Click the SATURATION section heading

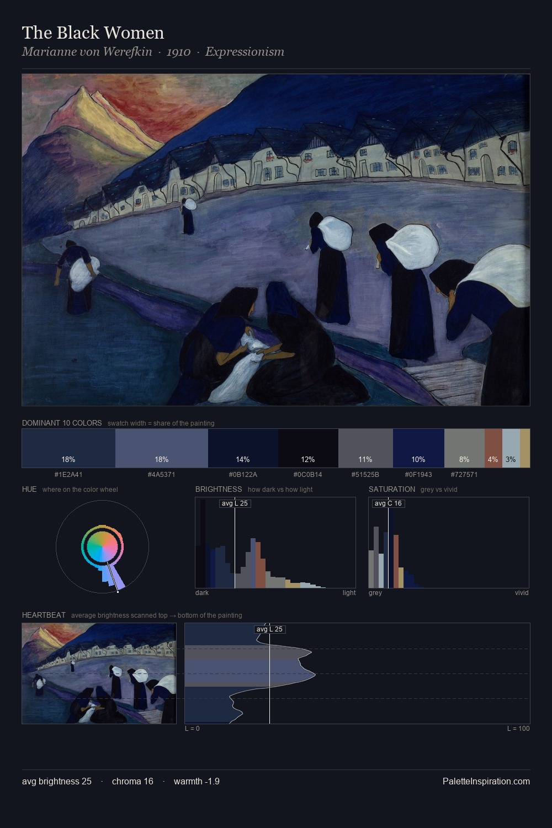(x=392, y=489)
